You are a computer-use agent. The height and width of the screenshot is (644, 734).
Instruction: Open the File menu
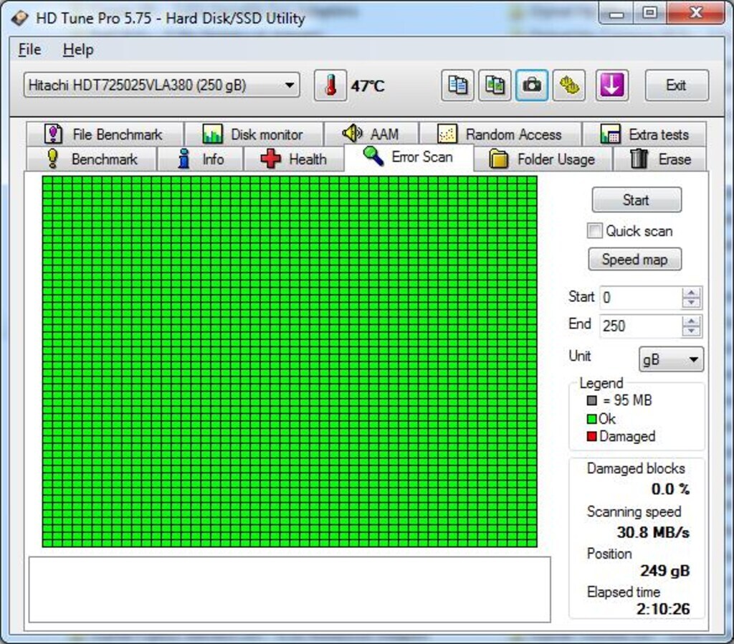(x=29, y=49)
